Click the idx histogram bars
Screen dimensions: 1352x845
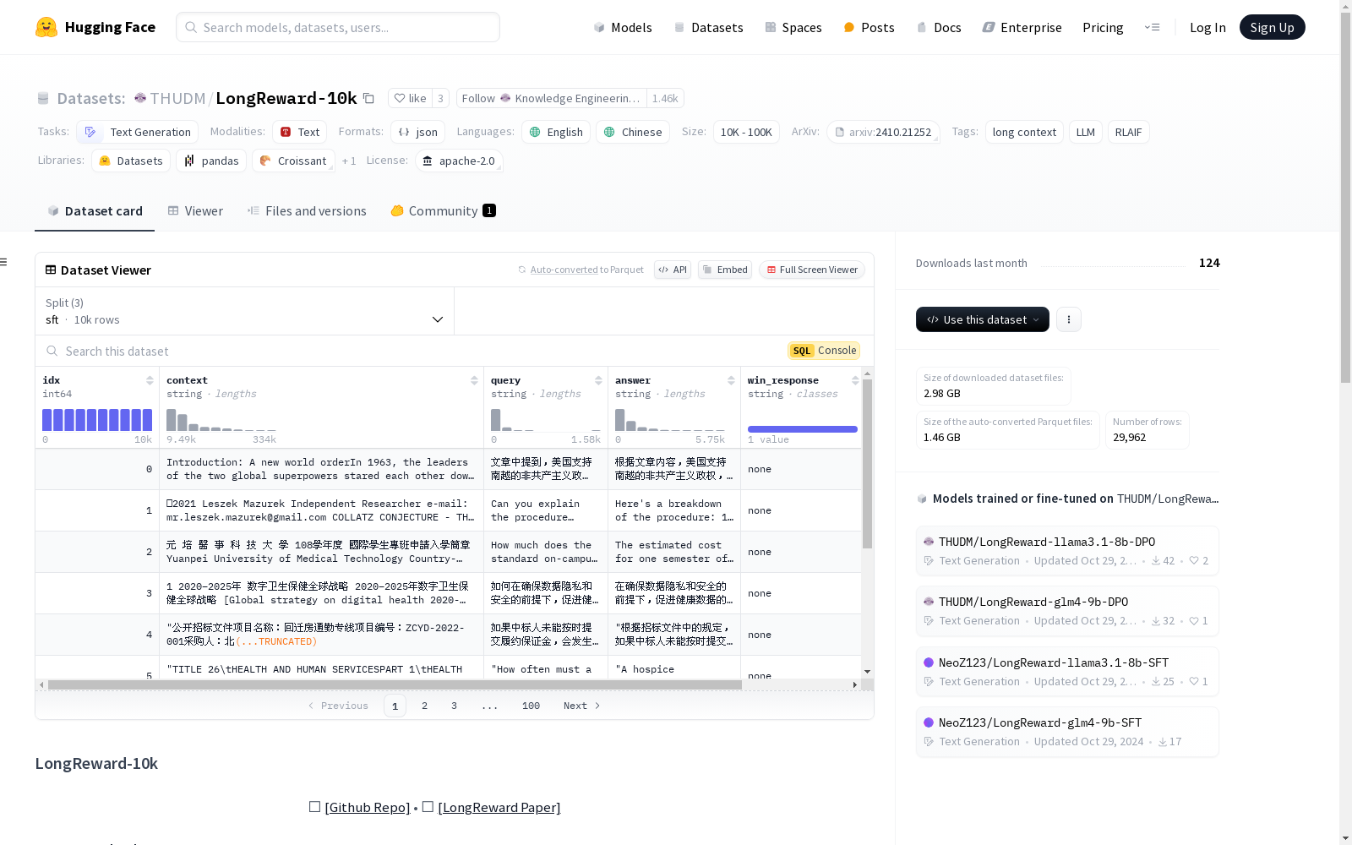click(x=97, y=420)
